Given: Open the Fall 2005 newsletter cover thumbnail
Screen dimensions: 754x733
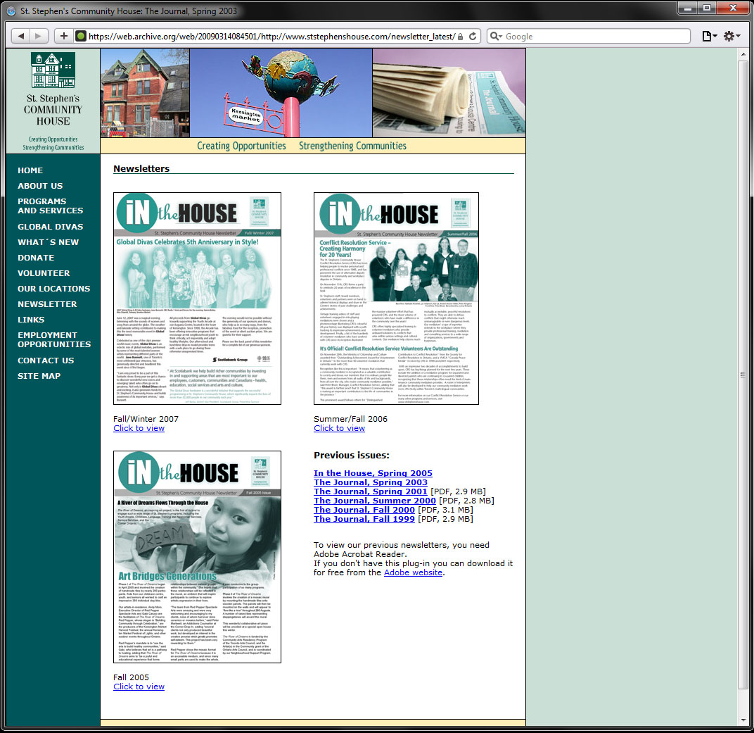Looking at the screenshot, I should click(197, 556).
